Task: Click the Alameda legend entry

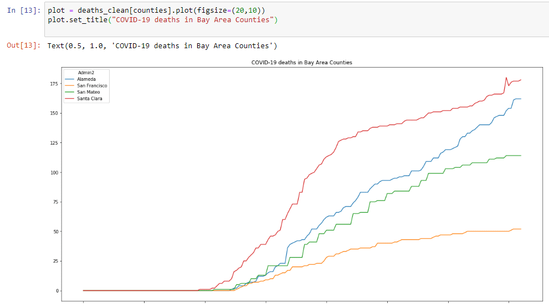Action: click(86, 79)
